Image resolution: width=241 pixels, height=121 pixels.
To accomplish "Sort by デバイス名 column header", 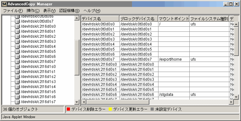I will coord(100,19).
